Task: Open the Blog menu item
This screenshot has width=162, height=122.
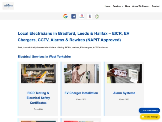Action: (127, 6)
